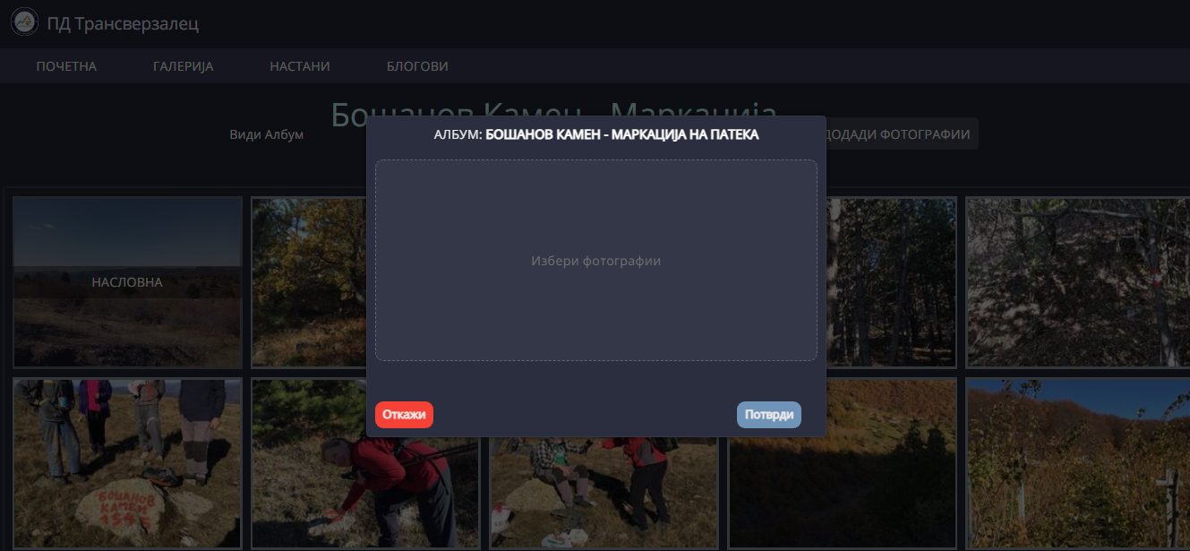This screenshot has height=551, width=1190.
Task: Confirm the upload with the Потврди button
Action: (x=768, y=415)
